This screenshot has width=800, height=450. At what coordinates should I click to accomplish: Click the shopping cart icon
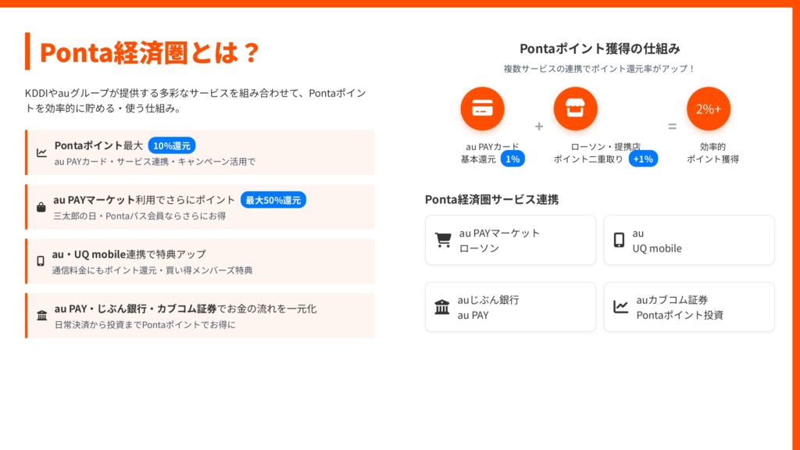(443, 241)
